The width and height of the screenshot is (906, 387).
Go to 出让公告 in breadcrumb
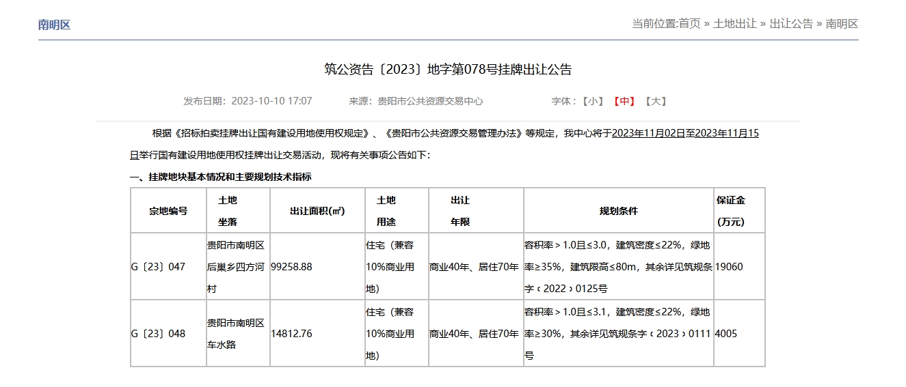pos(791,24)
